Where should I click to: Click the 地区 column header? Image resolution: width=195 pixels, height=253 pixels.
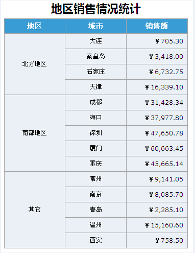35,26
